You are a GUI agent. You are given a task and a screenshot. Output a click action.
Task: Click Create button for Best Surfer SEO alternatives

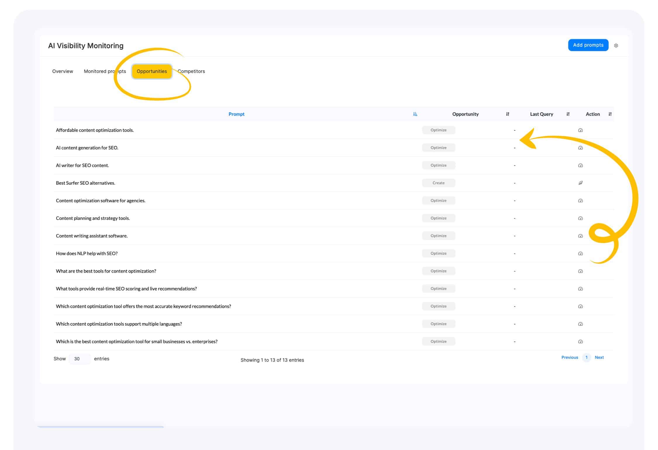(x=438, y=183)
